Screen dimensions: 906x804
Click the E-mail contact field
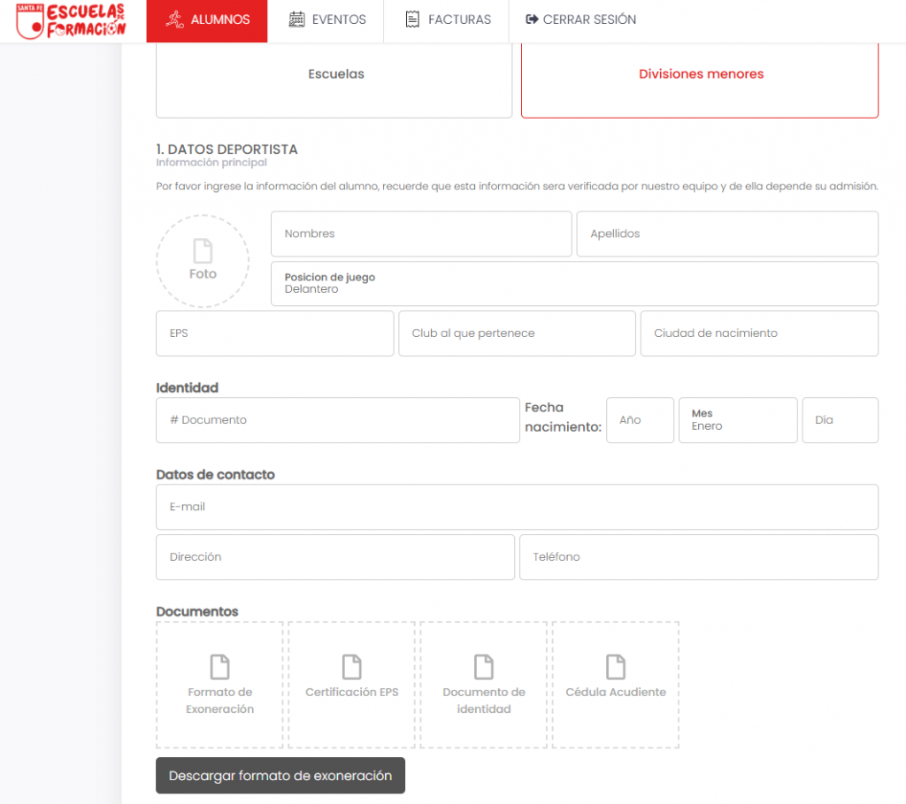click(x=517, y=507)
